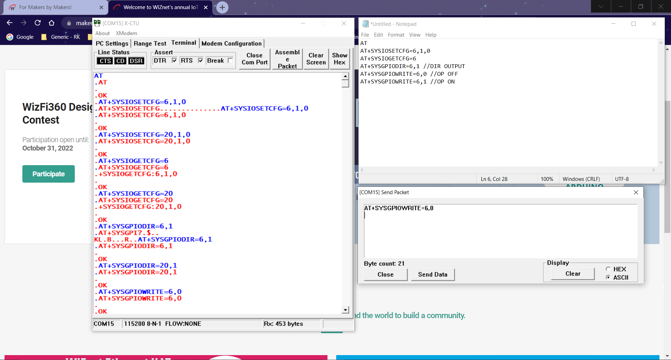Open the Format menu in Notepad
Viewport: 671px width, 360px height.
coord(396,35)
